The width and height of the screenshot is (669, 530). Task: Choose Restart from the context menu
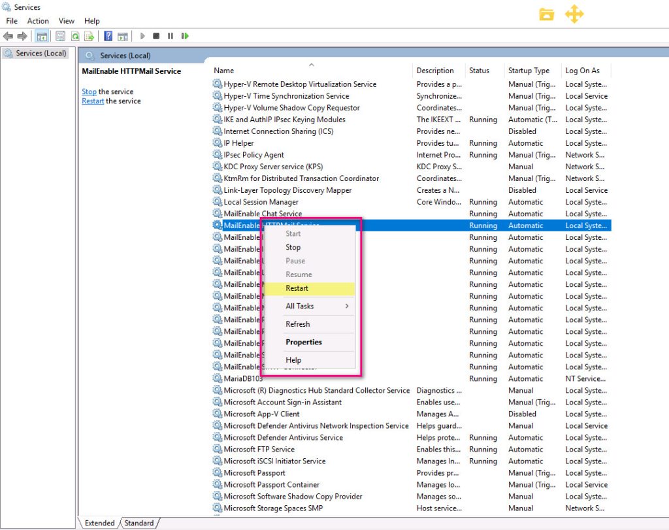pyautogui.click(x=297, y=288)
